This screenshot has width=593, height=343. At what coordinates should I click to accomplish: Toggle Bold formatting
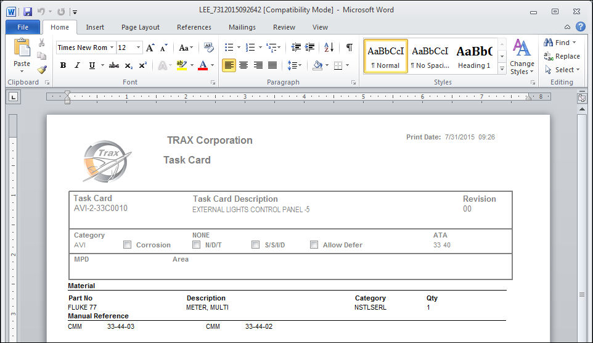(x=63, y=65)
